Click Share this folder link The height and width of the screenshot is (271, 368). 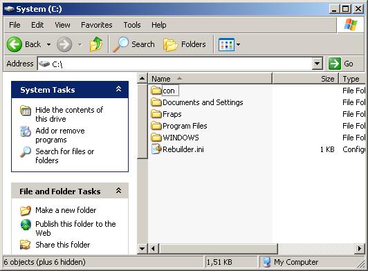[x=63, y=245]
